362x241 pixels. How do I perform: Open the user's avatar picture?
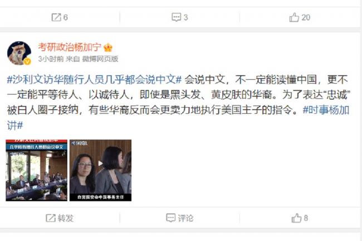19,53
